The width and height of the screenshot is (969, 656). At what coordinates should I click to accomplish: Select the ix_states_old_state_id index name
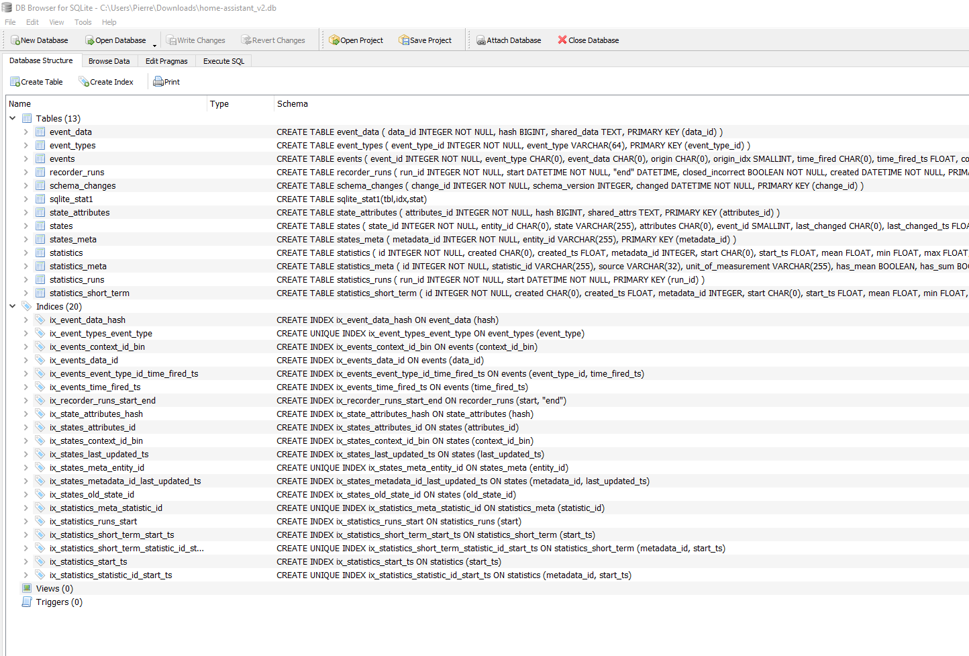(92, 494)
